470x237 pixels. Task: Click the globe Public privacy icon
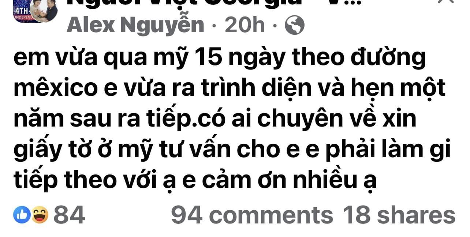[295, 25]
